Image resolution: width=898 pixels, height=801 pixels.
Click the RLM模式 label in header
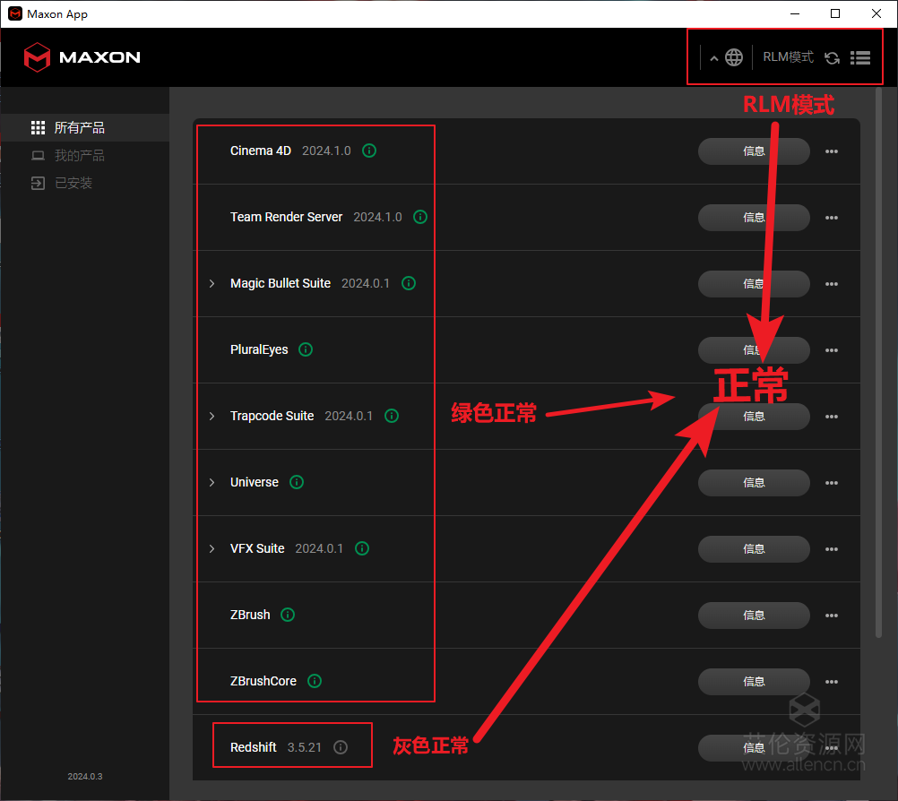(788, 56)
